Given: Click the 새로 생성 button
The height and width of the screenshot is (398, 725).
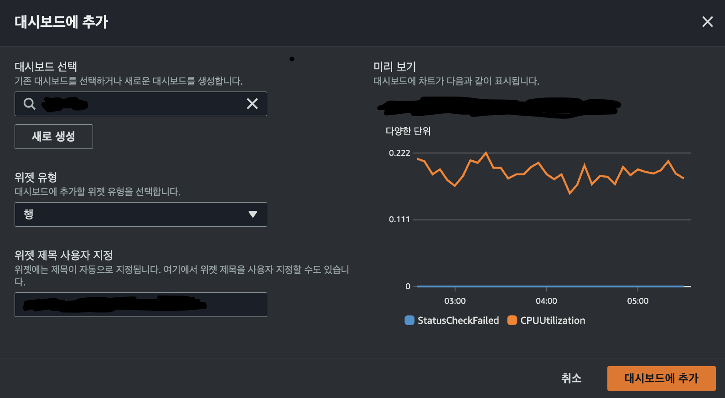Looking at the screenshot, I should (54, 137).
